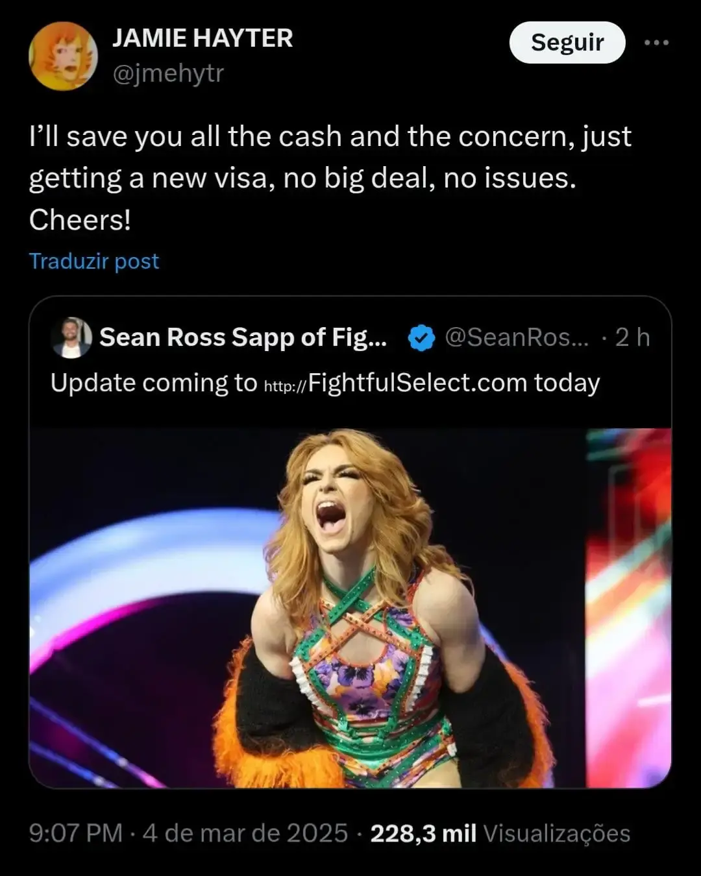Click the JAMIE HAYTER display name
The width and height of the screenshot is (701, 876).
pos(203,38)
